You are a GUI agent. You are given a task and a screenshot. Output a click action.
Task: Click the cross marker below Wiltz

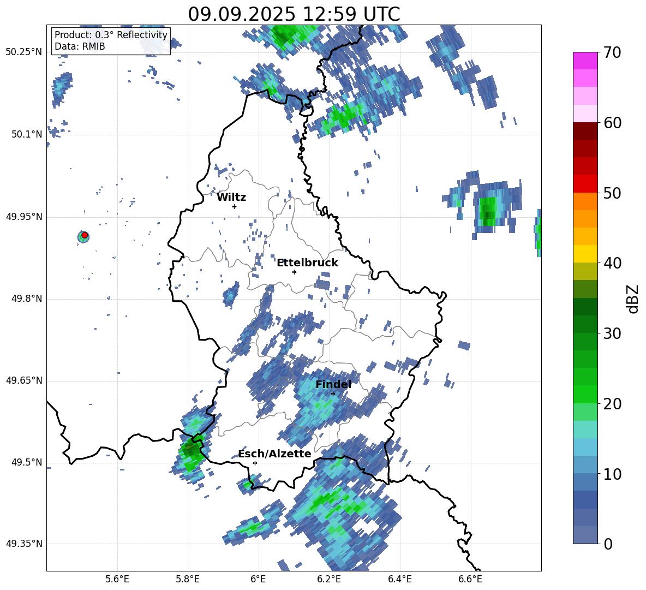point(235,206)
